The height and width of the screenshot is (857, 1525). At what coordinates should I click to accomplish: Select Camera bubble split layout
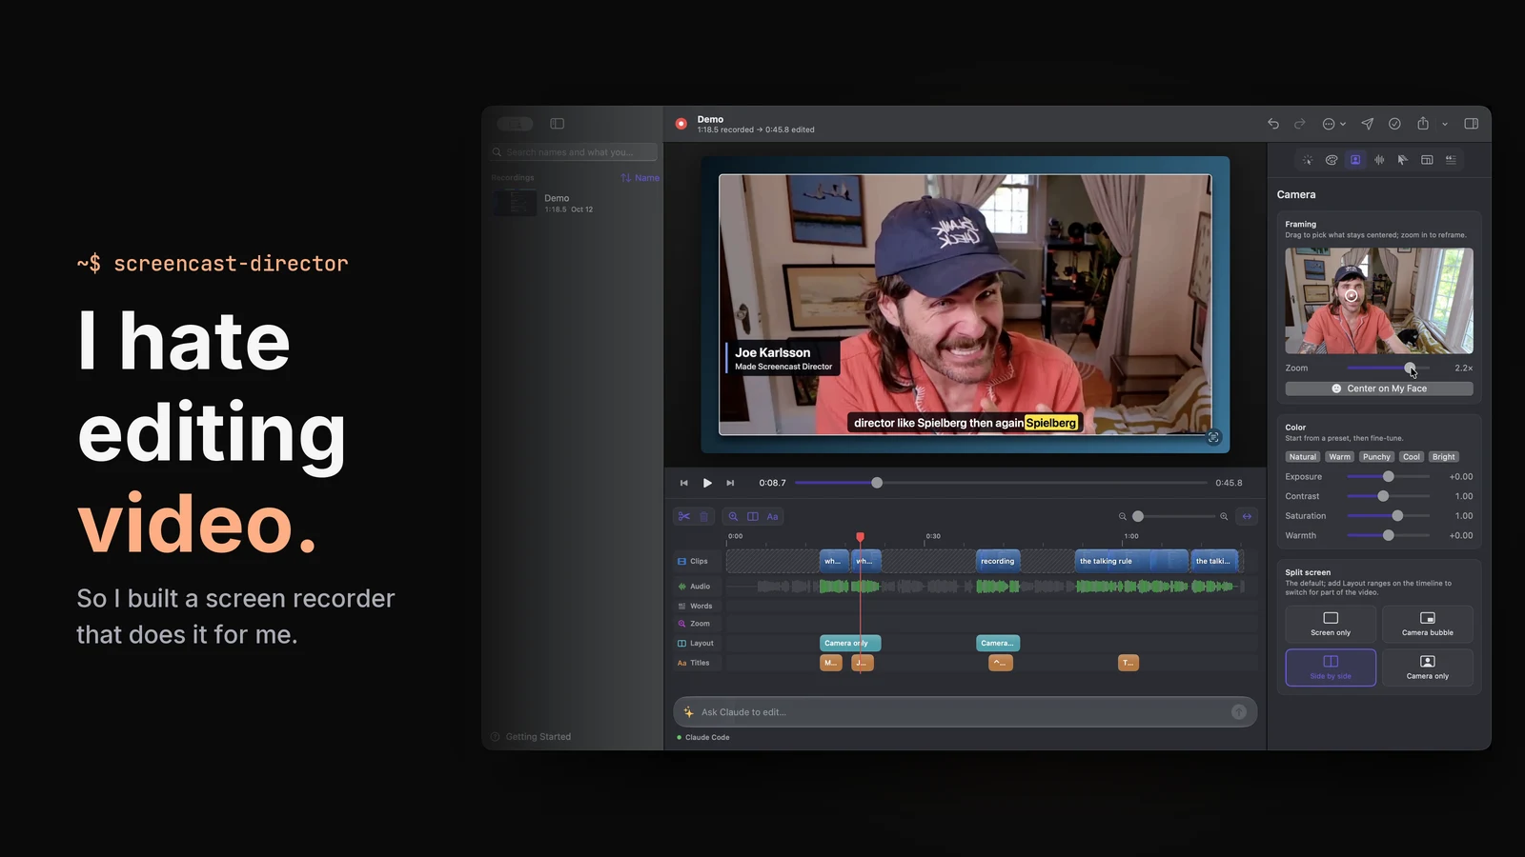point(1428,624)
